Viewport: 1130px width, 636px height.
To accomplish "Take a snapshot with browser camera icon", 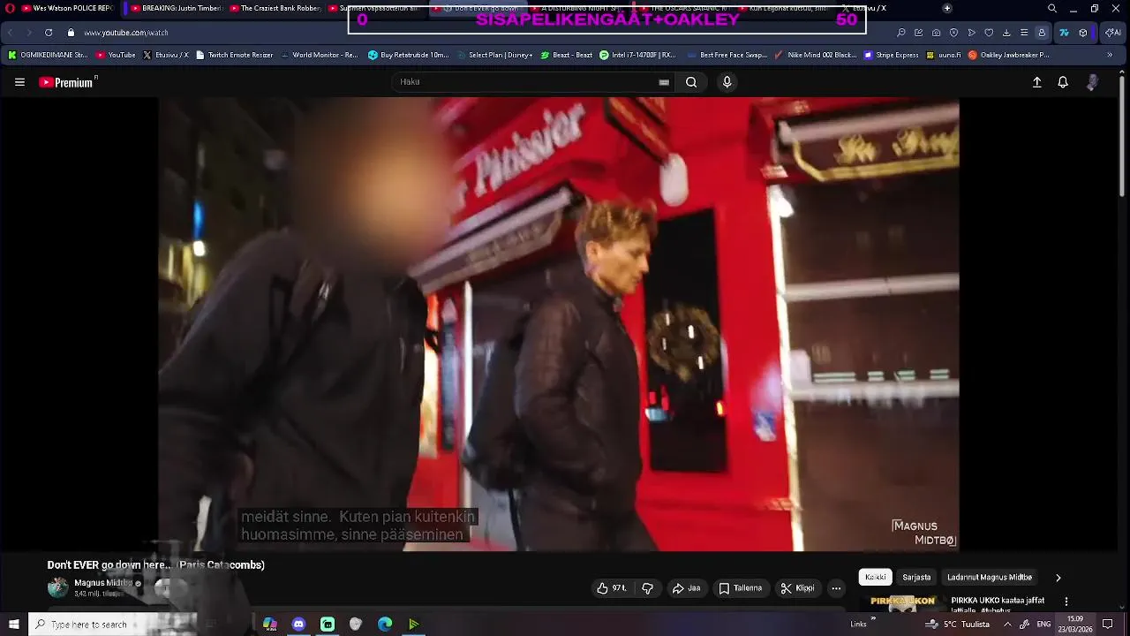I will [937, 33].
